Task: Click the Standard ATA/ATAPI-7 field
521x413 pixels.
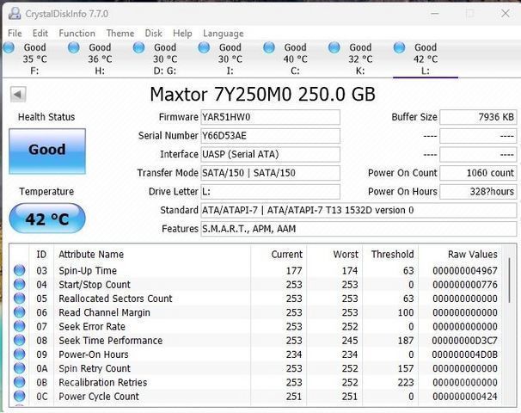Action: tap(359, 210)
